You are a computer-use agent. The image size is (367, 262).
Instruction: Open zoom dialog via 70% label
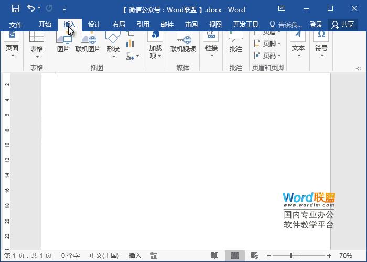click(x=346, y=256)
